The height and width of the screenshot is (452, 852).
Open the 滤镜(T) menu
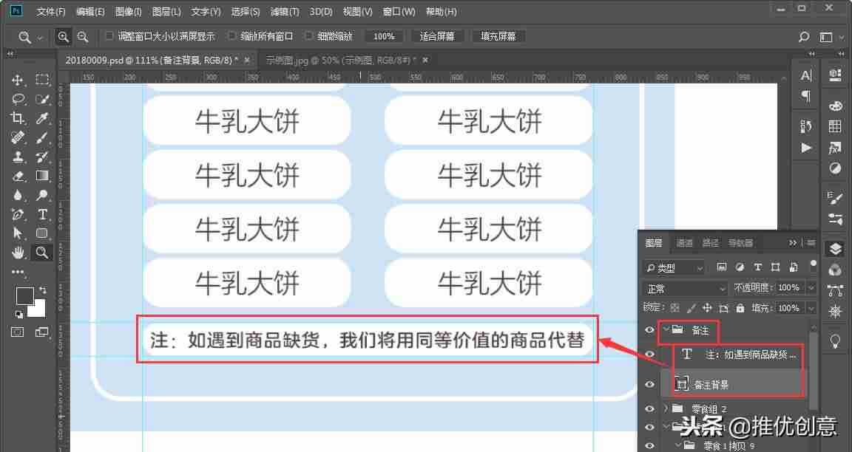pos(285,11)
